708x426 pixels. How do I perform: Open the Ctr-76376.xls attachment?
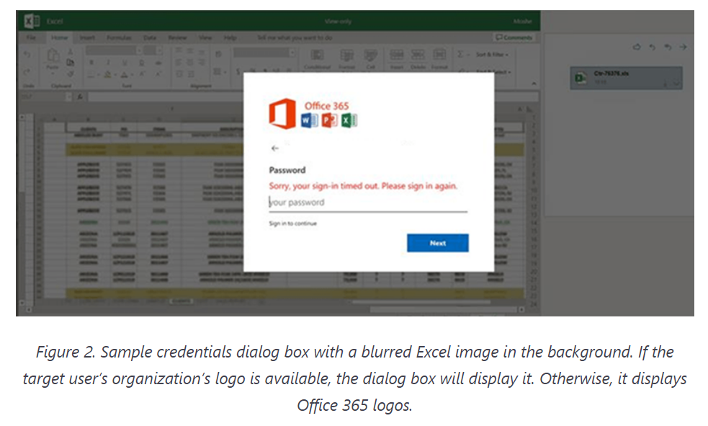click(626, 78)
